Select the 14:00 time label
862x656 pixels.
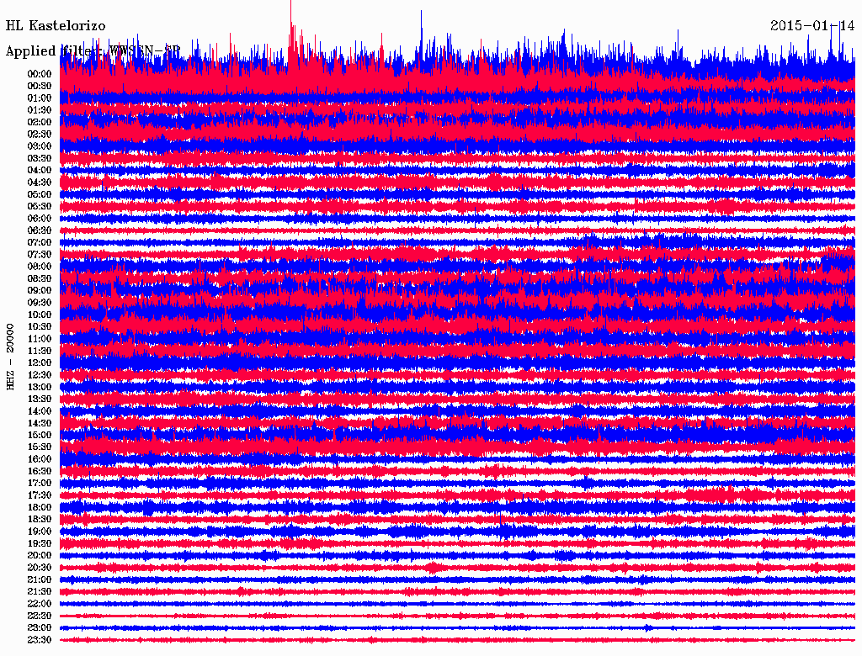coord(40,411)
